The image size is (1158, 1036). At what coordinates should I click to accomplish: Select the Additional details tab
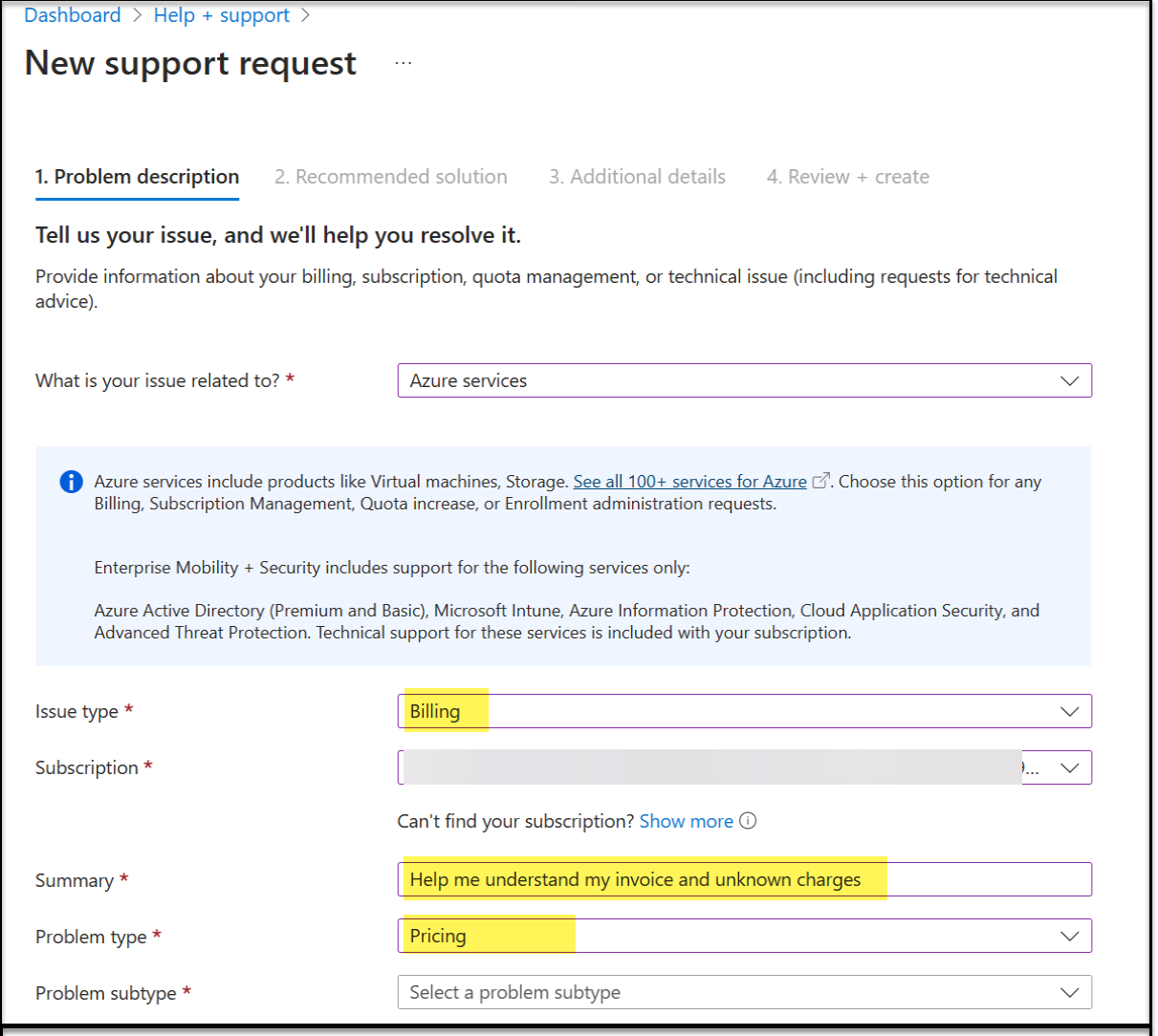637,176
